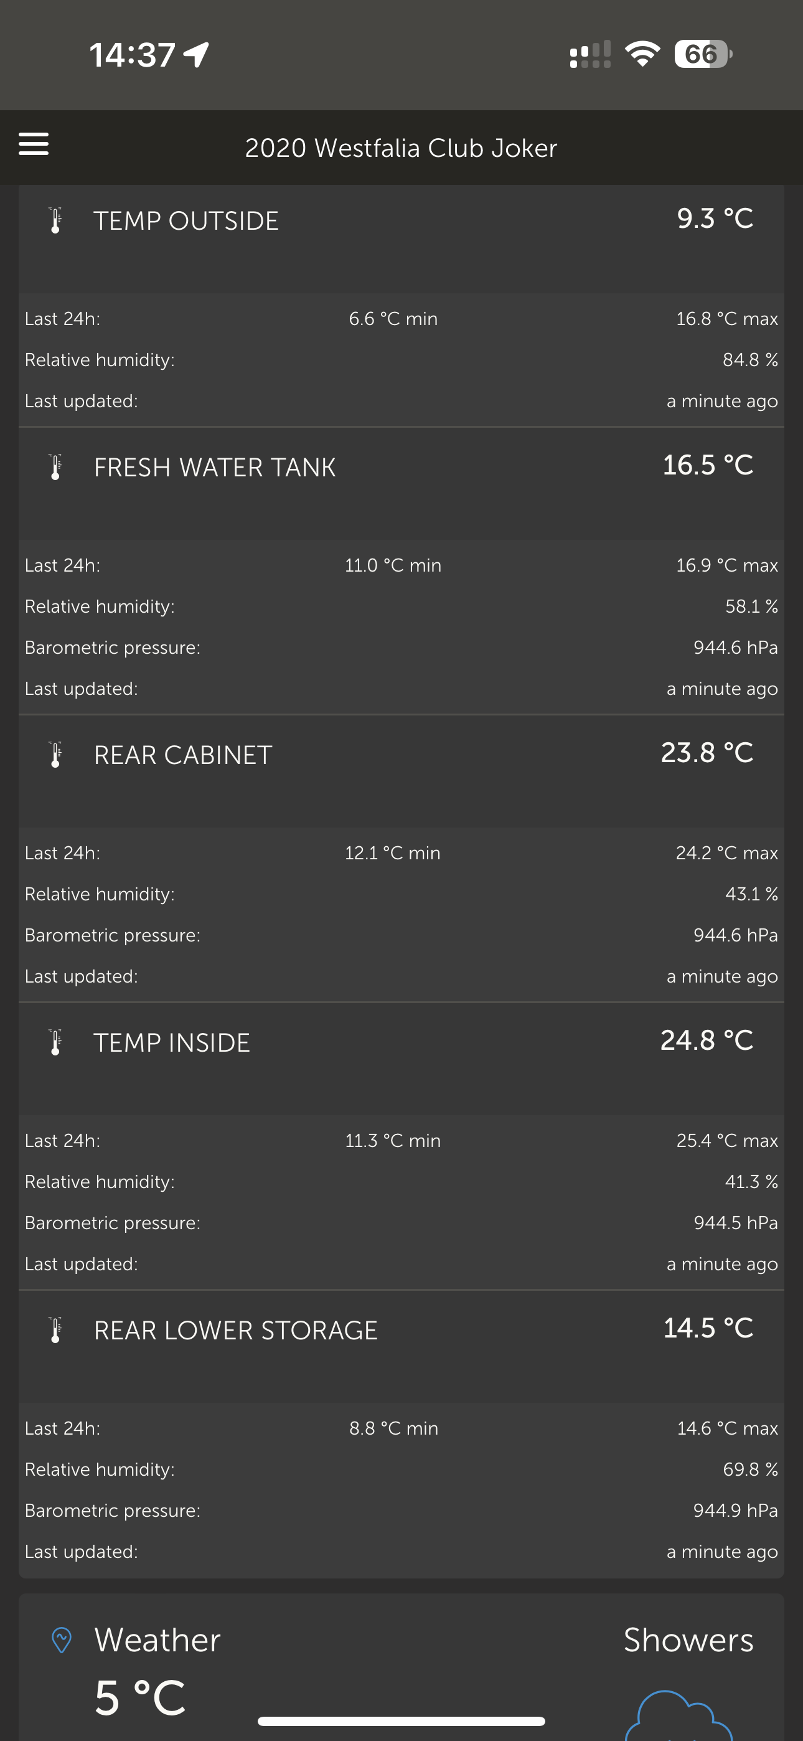Open the REAR LOWER STORAGE sensor header
The width and height of the screenshot is (803, 1741).
[401, 1346]
